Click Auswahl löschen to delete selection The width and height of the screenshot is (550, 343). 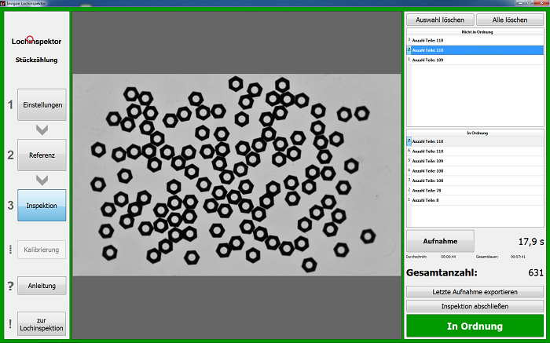click(x=440, y=20)
